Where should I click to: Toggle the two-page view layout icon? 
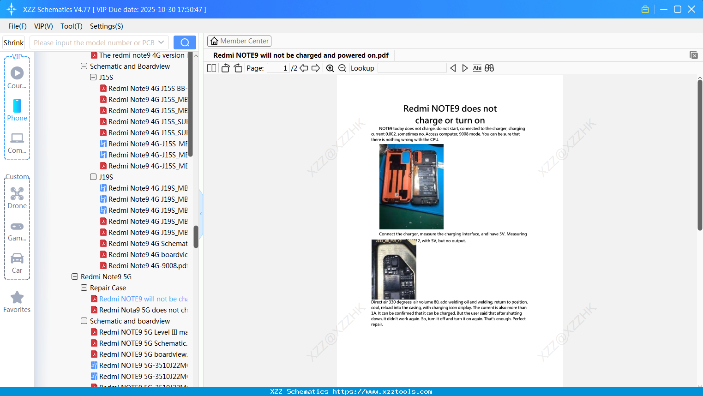click(x=212, y=68)
